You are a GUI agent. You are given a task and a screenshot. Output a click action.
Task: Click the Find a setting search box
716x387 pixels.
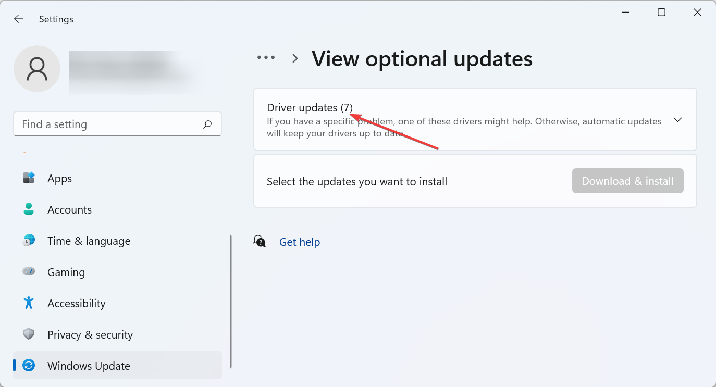pos(117,124)
